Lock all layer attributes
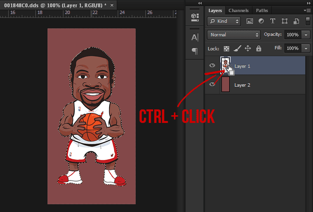The image size is (313, 212). pyautogui.click(x=259, y=48)
